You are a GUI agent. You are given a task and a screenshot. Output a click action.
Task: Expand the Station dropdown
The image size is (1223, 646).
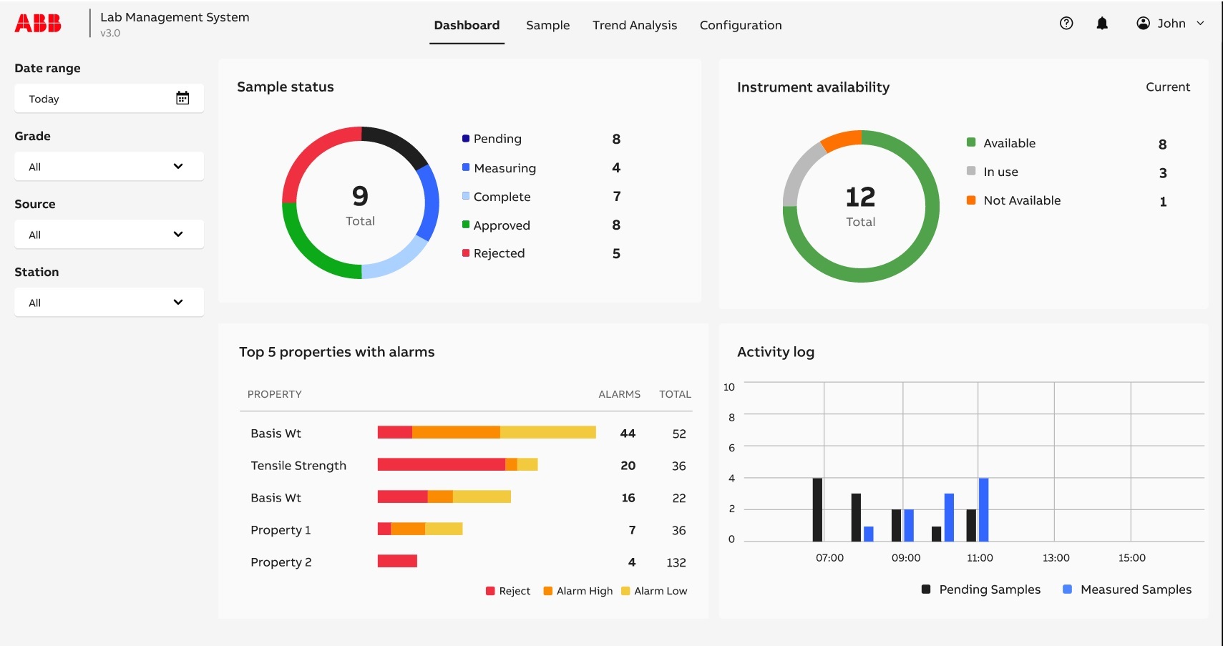pos(109,303)
